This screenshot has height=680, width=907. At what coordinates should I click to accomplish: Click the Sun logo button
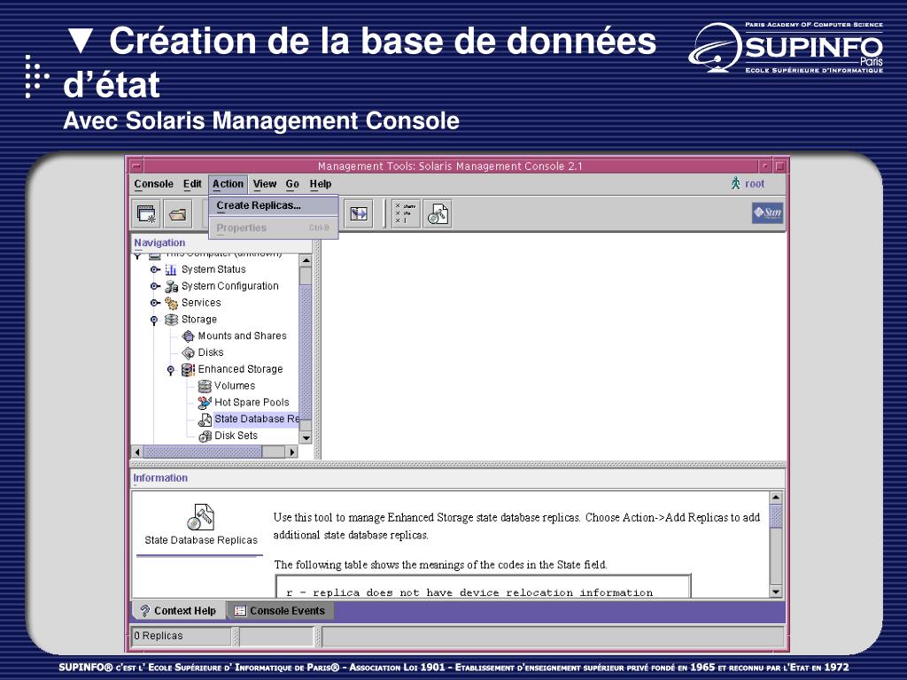coord(768,212)
